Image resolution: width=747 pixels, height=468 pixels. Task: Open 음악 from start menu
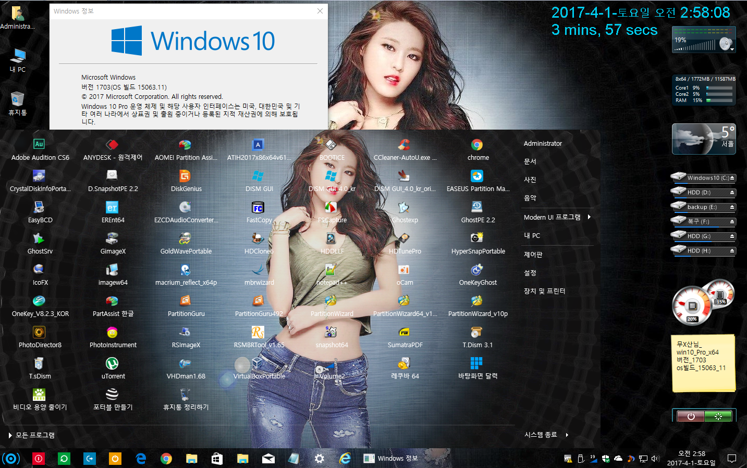(x=530, y=198)
